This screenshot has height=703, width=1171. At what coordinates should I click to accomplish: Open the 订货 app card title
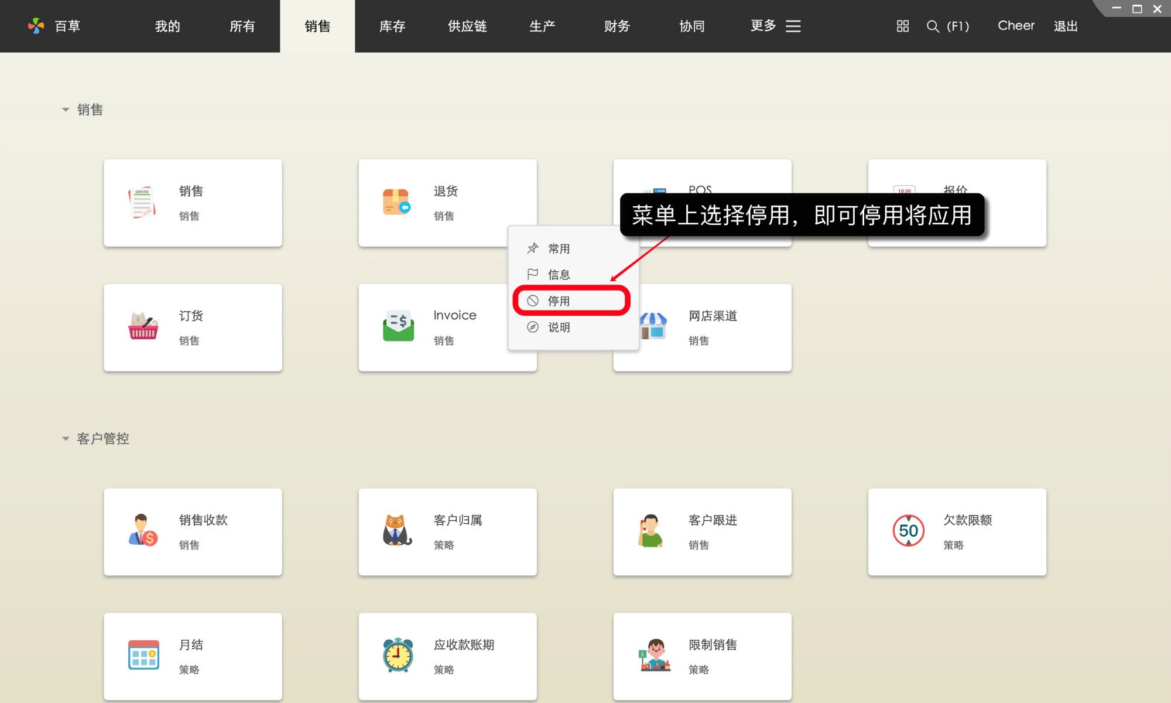(x=191, y=316)
